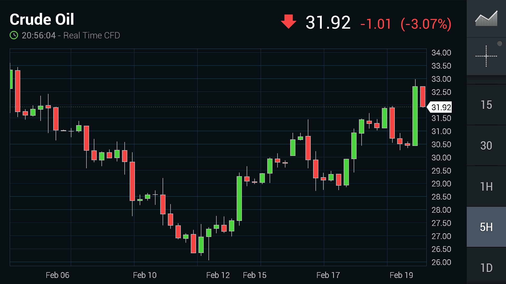Tap the 34.00 price axis label
The height and width of the screenshot is (284, 506).
pos(441,53)
